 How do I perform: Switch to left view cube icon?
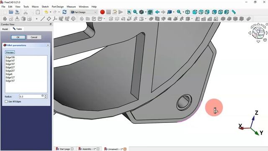(227, 12)
